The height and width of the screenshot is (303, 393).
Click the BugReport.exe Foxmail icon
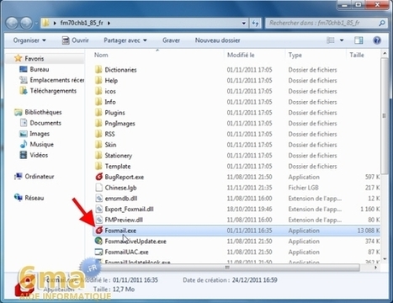click(98, 177)
